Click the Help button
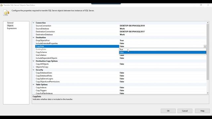Viewport: 212px width, 119px height. coord(202,111)
